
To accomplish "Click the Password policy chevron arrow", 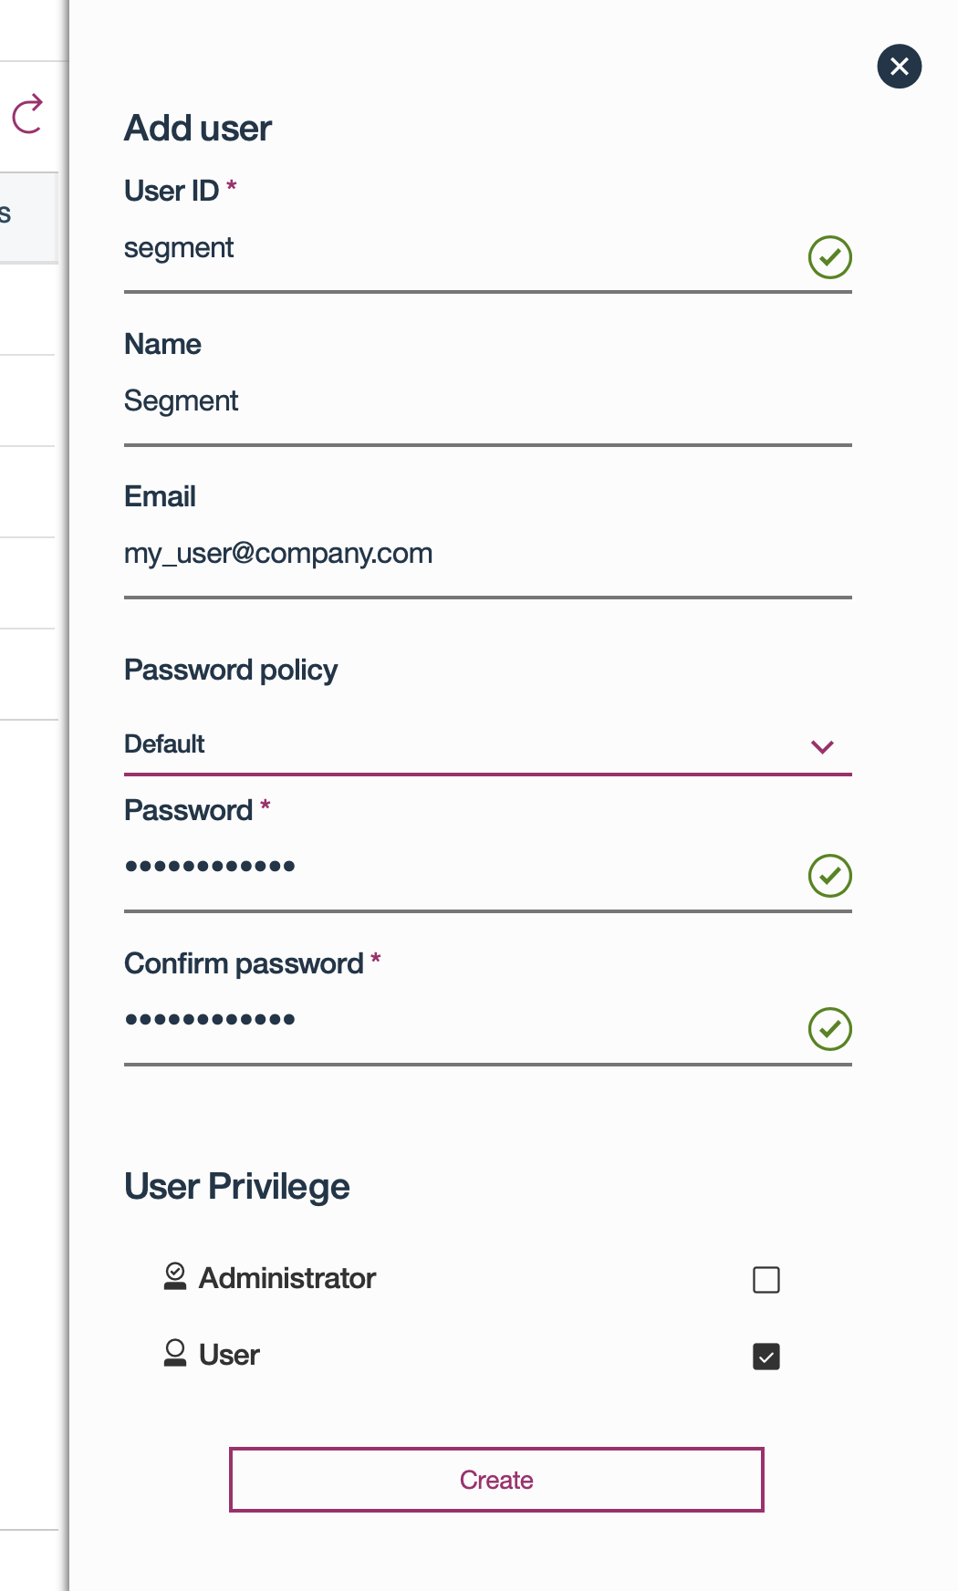I will [822, 747].
